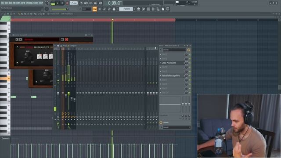
Task: Click the red Record button
Action: tap(67, 3)
